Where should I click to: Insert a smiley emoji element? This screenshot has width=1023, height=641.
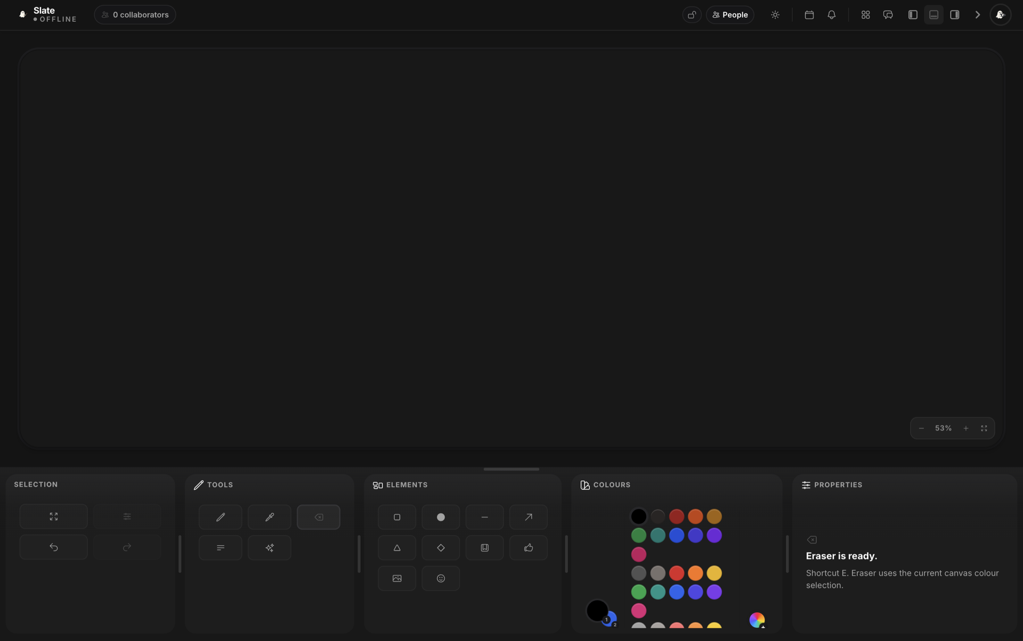[441, 578]
